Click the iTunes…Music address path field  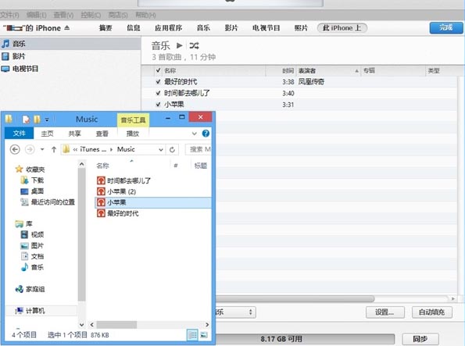[x=113, y=149]
